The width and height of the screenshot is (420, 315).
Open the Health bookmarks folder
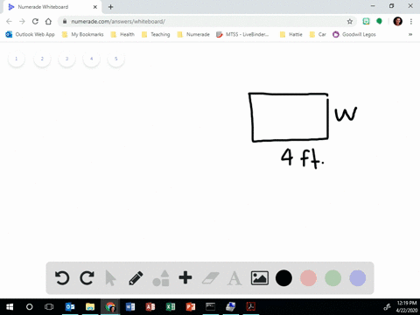[122, 34]
